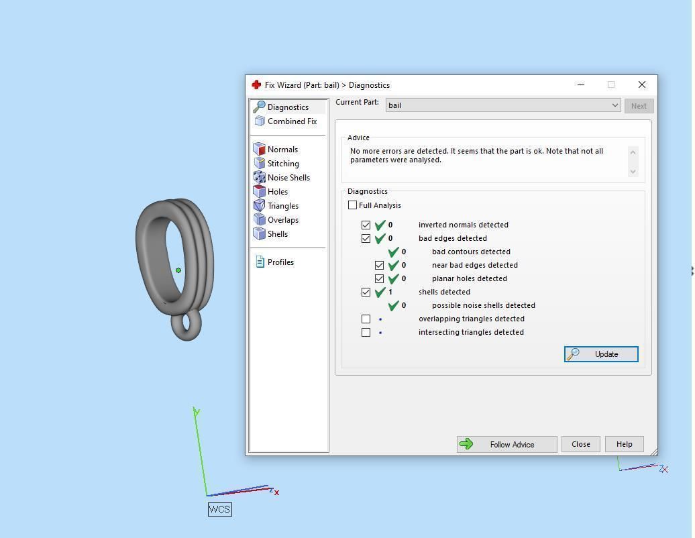Click the green arrow on Follow Advice
The height and width of the screenshot is (538, 695).
coord(466,444)
